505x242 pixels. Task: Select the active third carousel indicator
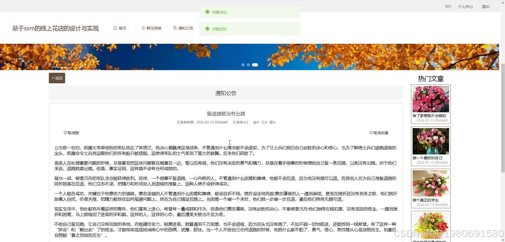coord(255,65)
